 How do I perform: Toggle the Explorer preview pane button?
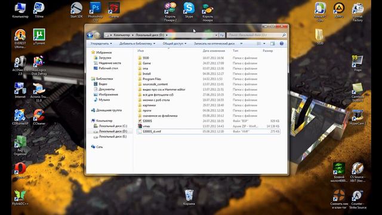click(x=272, y=44)
